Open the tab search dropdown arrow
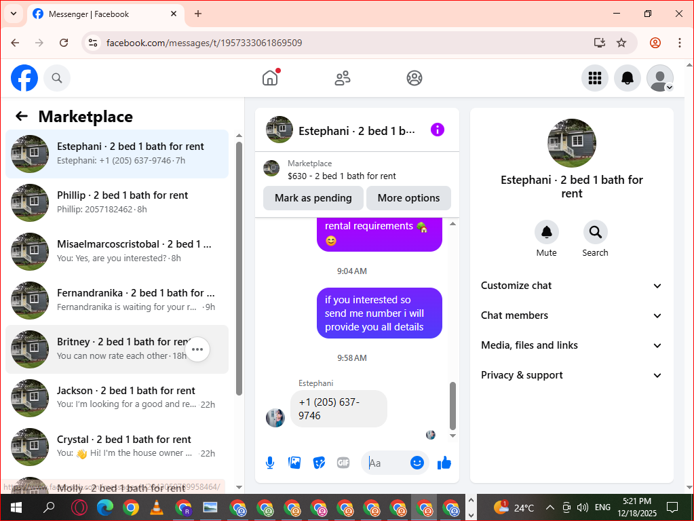Image resolution: width=694 pixels, height=521 pixels. [x=14, y=14]
